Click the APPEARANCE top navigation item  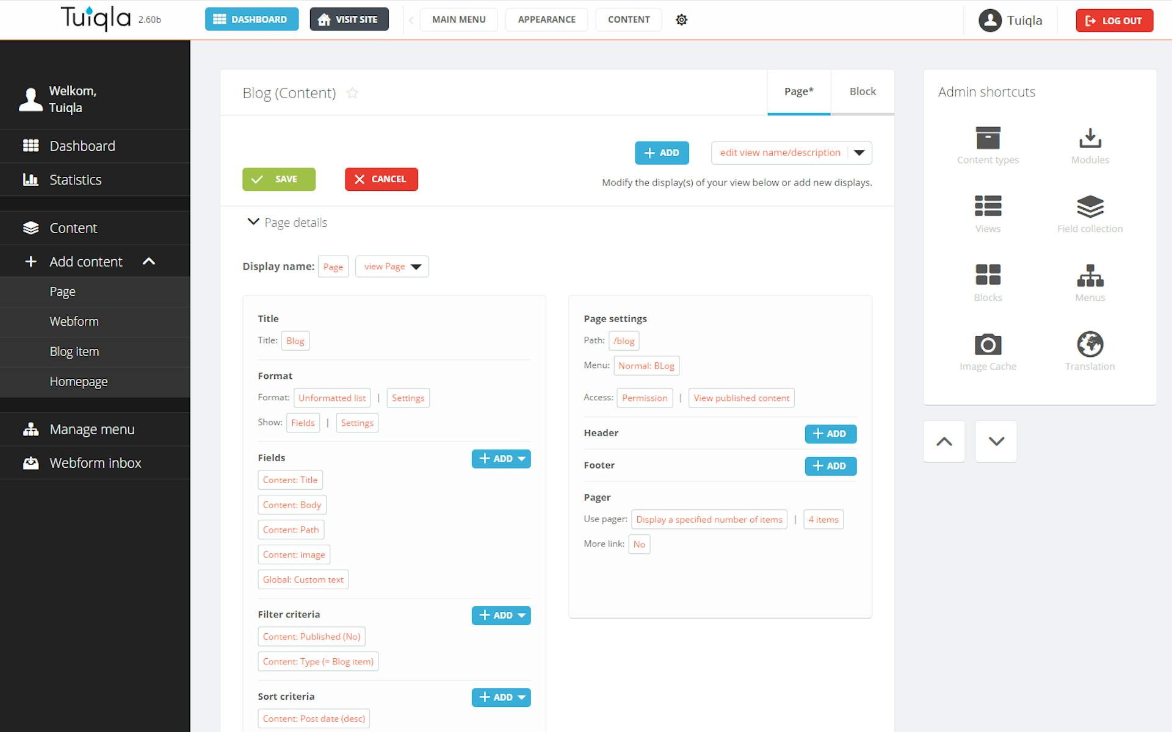click(x=546, y=20)
